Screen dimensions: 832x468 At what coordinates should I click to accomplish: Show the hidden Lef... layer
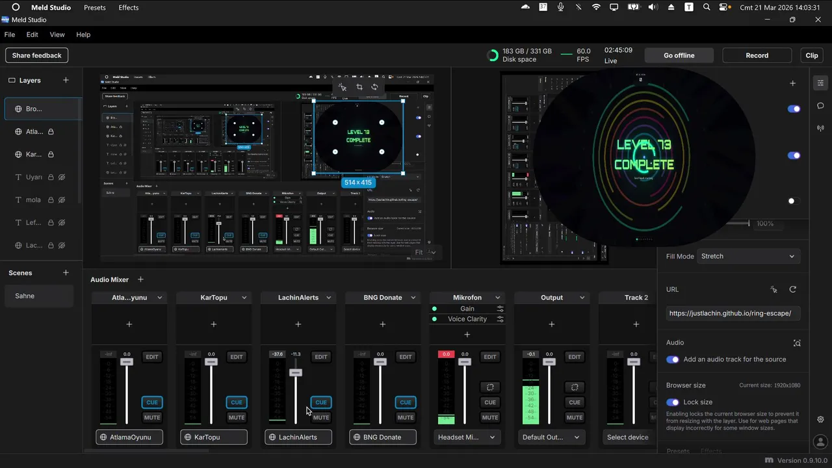(x=62, y=222)
